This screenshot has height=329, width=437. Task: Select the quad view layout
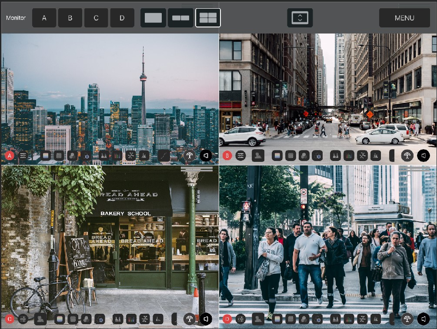coord(208,18)
